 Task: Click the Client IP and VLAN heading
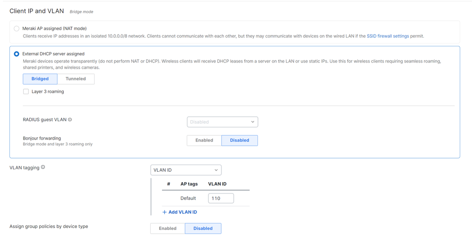[x=37, y=11]
